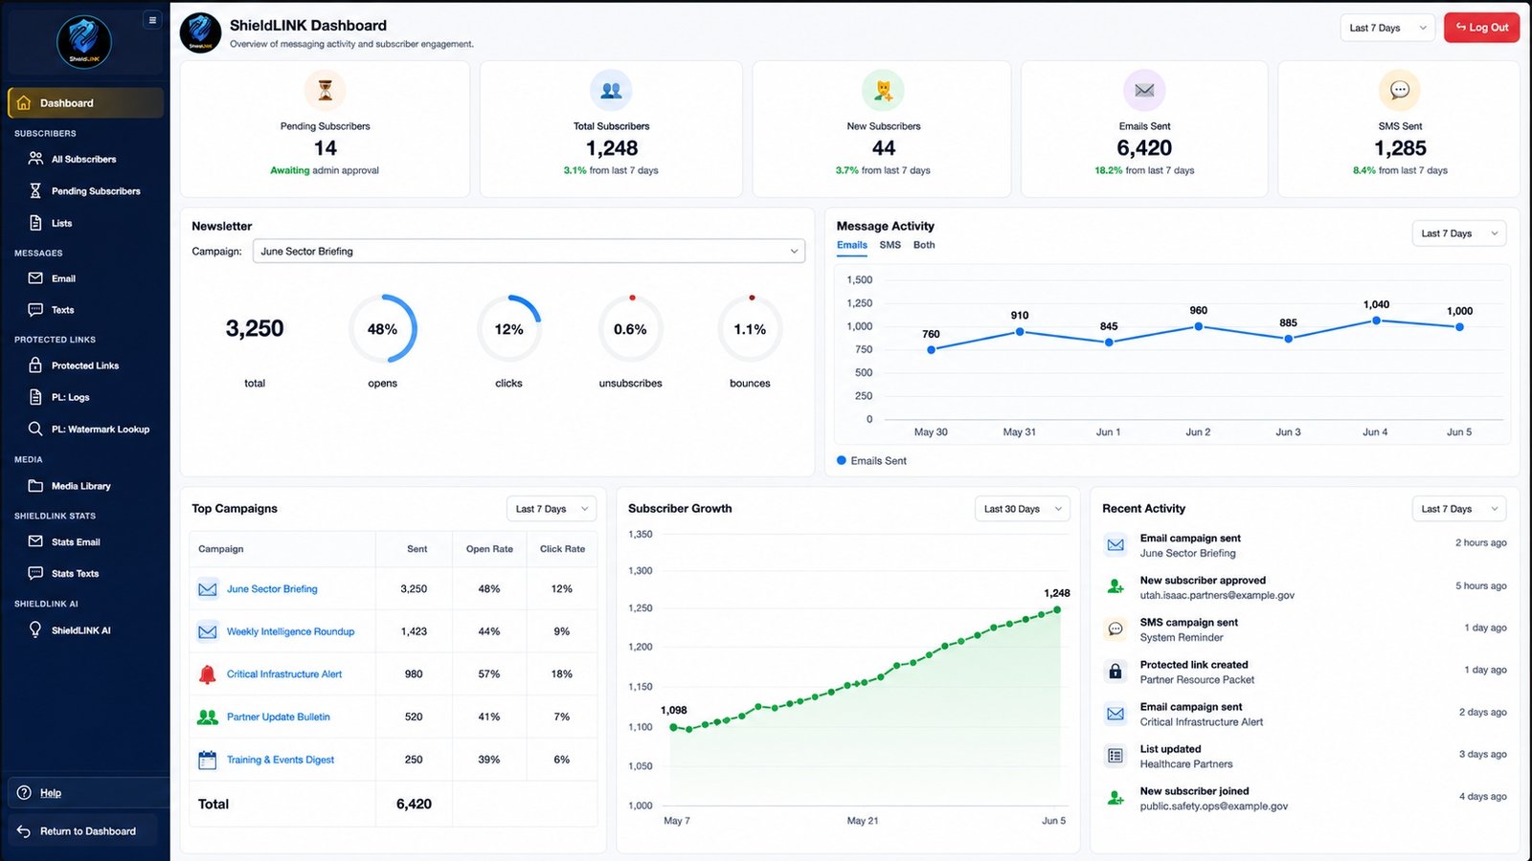Open the header Last 7 Days dropdown

(x=1387, y=28)
